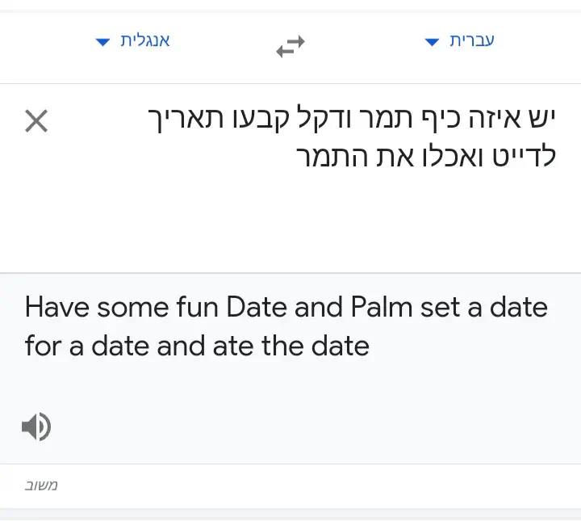581x521 pixels.
Task: Click the translation line 'for a date and ate'
Action: [197, 346]
